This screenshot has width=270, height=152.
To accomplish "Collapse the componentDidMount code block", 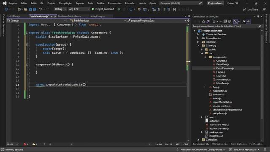I will pyautogui.click(x=27, y=65).
